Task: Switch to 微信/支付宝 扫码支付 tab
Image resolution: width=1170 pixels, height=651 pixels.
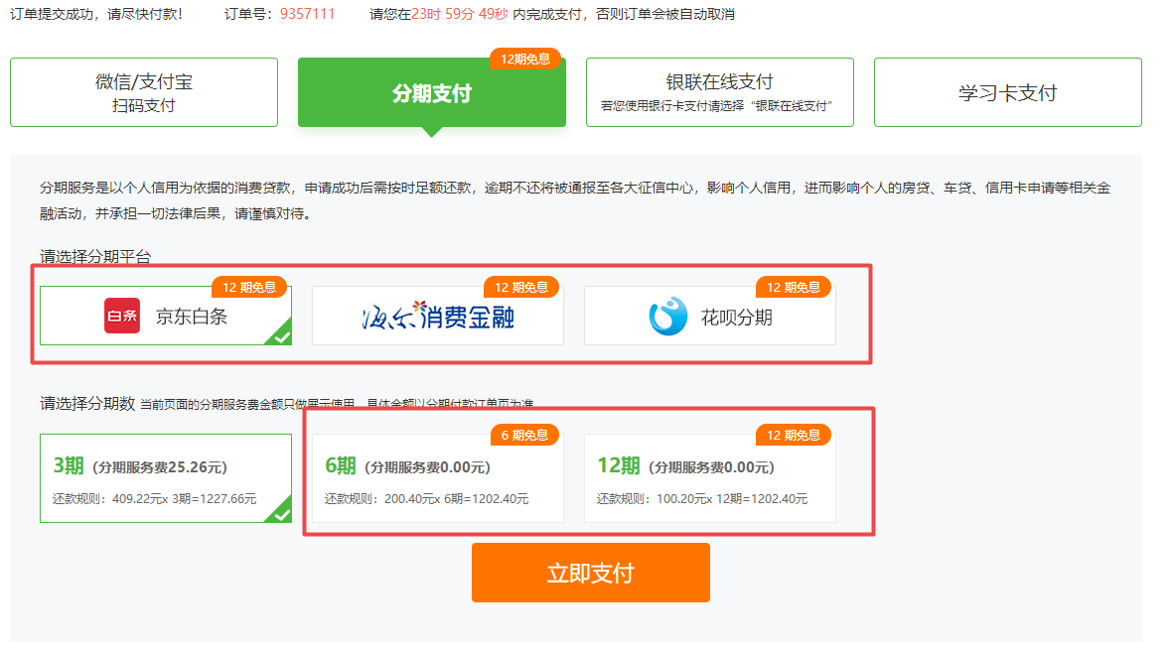Action: pyautogui.click(x=144, y=92)
